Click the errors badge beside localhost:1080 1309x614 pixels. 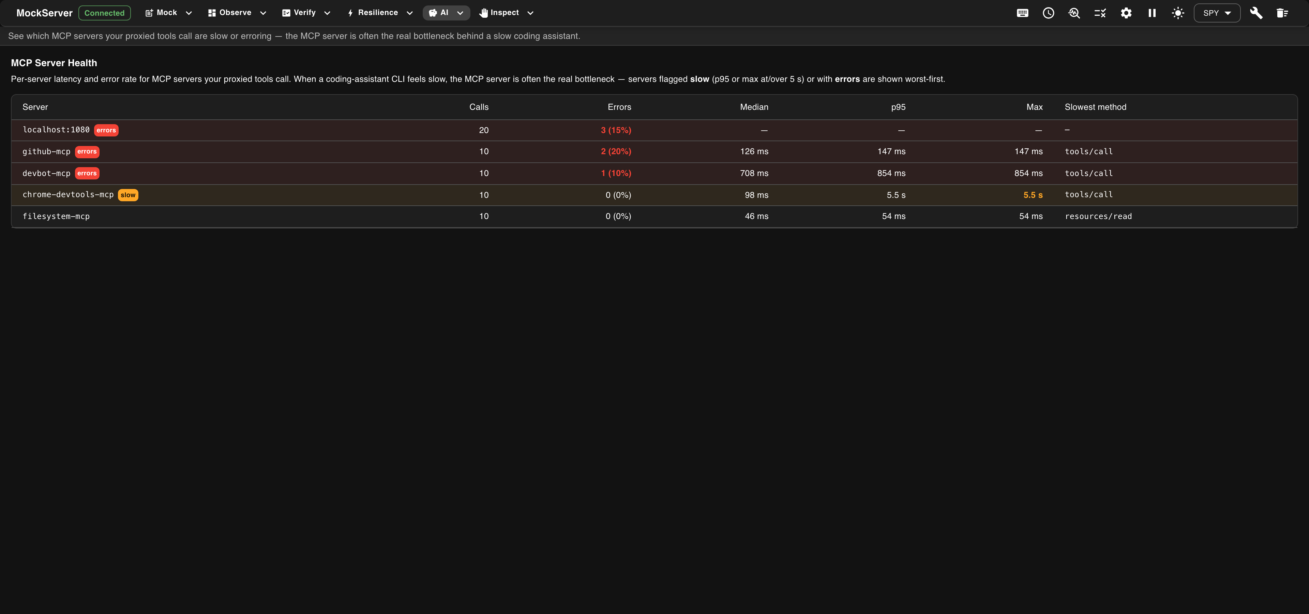(x=106, y=130)
